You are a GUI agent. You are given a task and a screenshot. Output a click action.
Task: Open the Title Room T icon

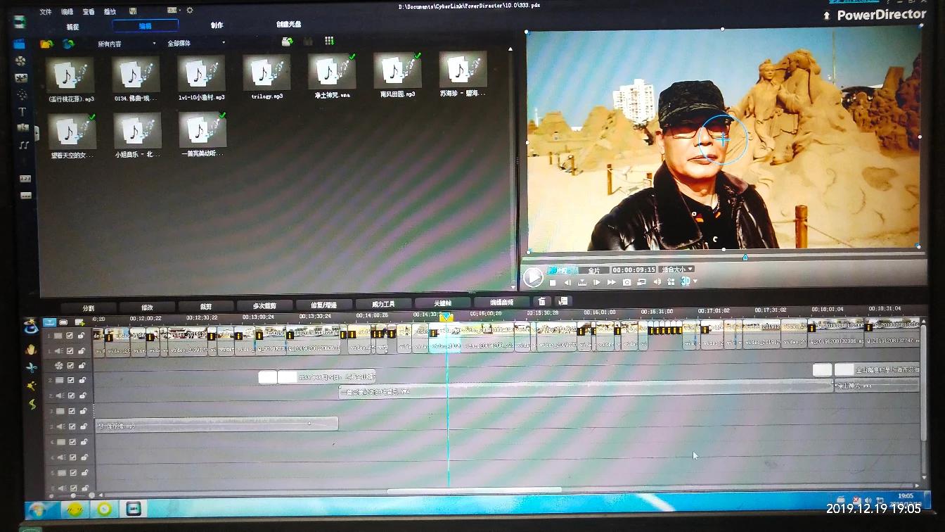point(22,111)
